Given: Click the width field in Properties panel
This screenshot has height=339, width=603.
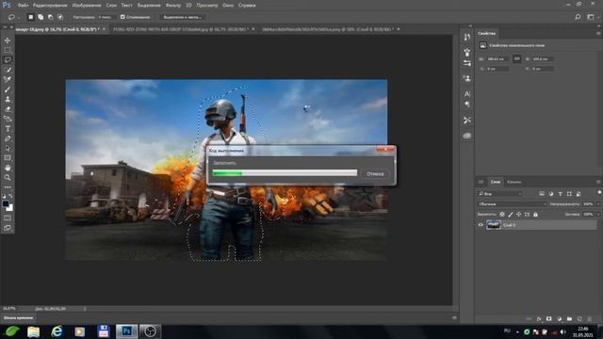Looking at the screenshot, I should coord(498,58).
